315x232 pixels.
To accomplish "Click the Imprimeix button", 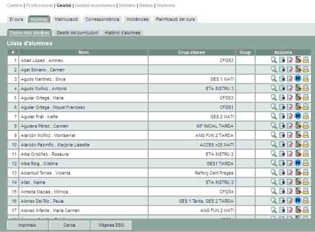I will [27, 225].
